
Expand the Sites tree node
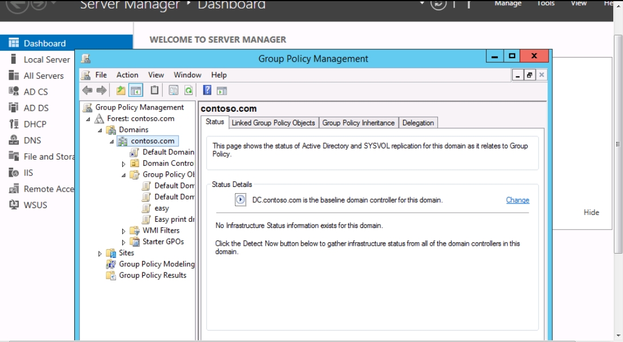100,253
